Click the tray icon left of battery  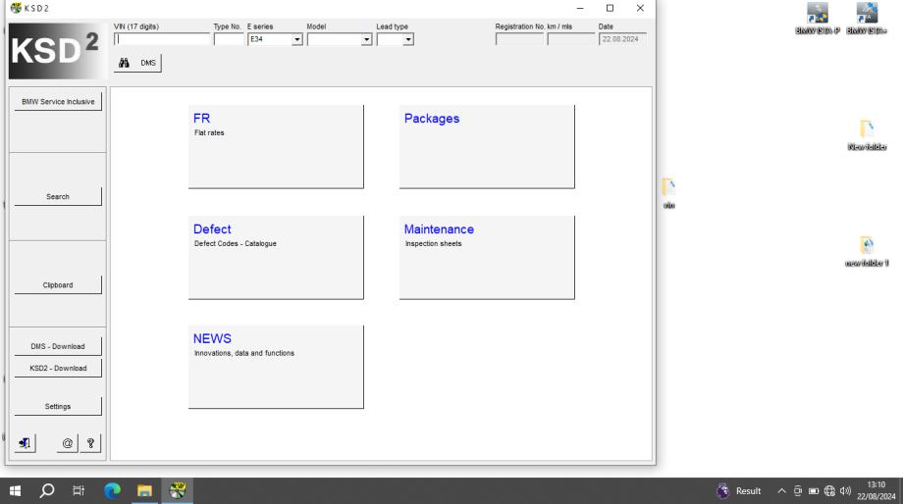798,491
